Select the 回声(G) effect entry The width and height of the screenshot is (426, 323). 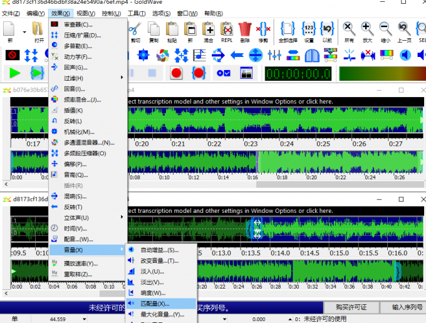coord(88,68)
